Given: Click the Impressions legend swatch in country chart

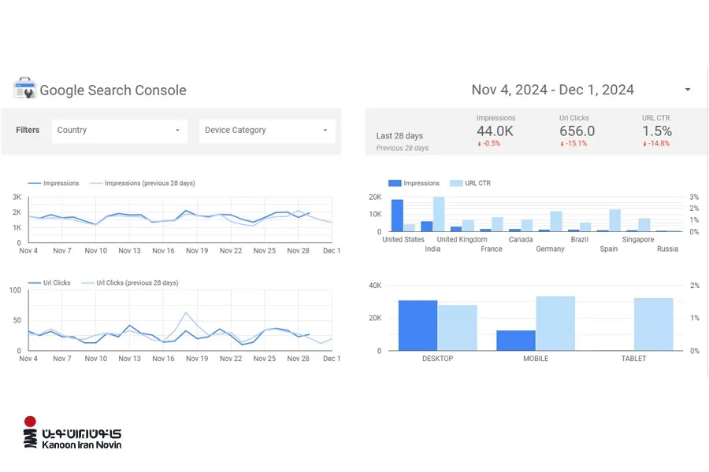Looking at the screenshot, I should coord(395,183).
